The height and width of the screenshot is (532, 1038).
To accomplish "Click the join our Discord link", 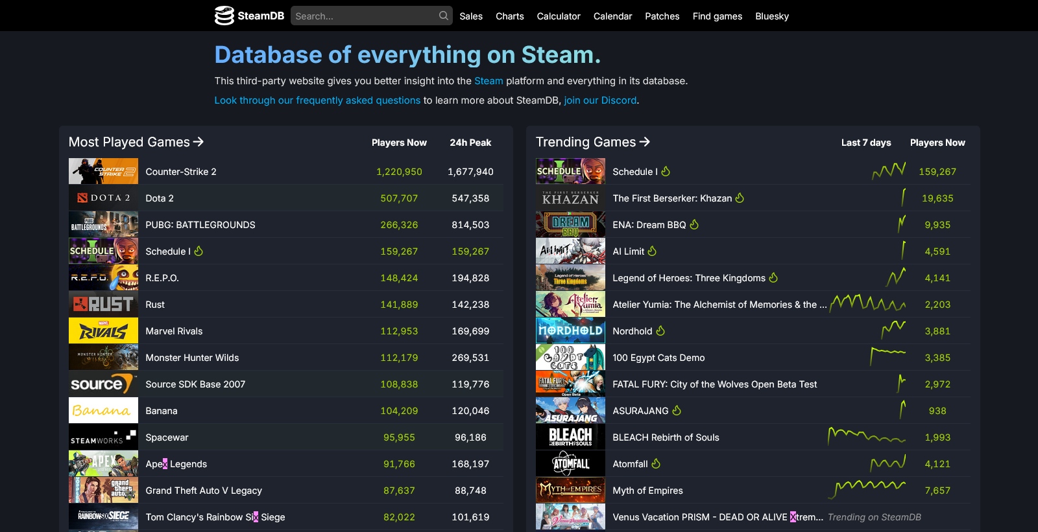I will 600,100.
